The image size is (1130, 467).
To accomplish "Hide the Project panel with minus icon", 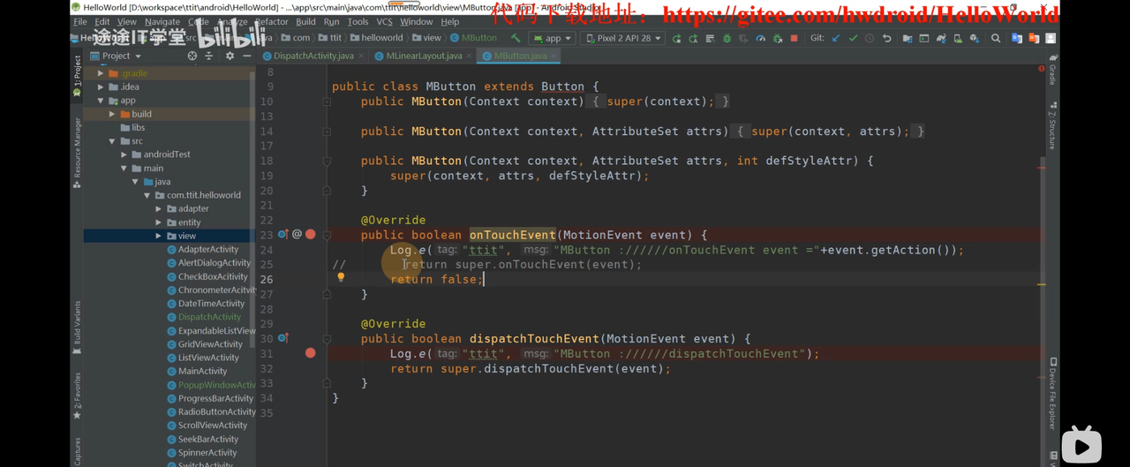I will 246,56.
